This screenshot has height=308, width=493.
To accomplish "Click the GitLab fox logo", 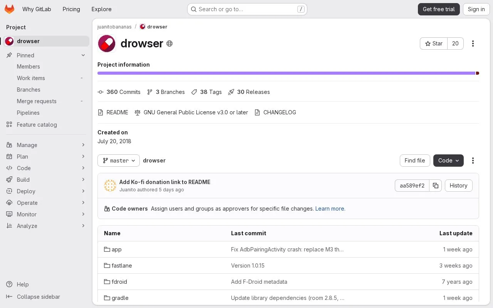I will (9, 9).
